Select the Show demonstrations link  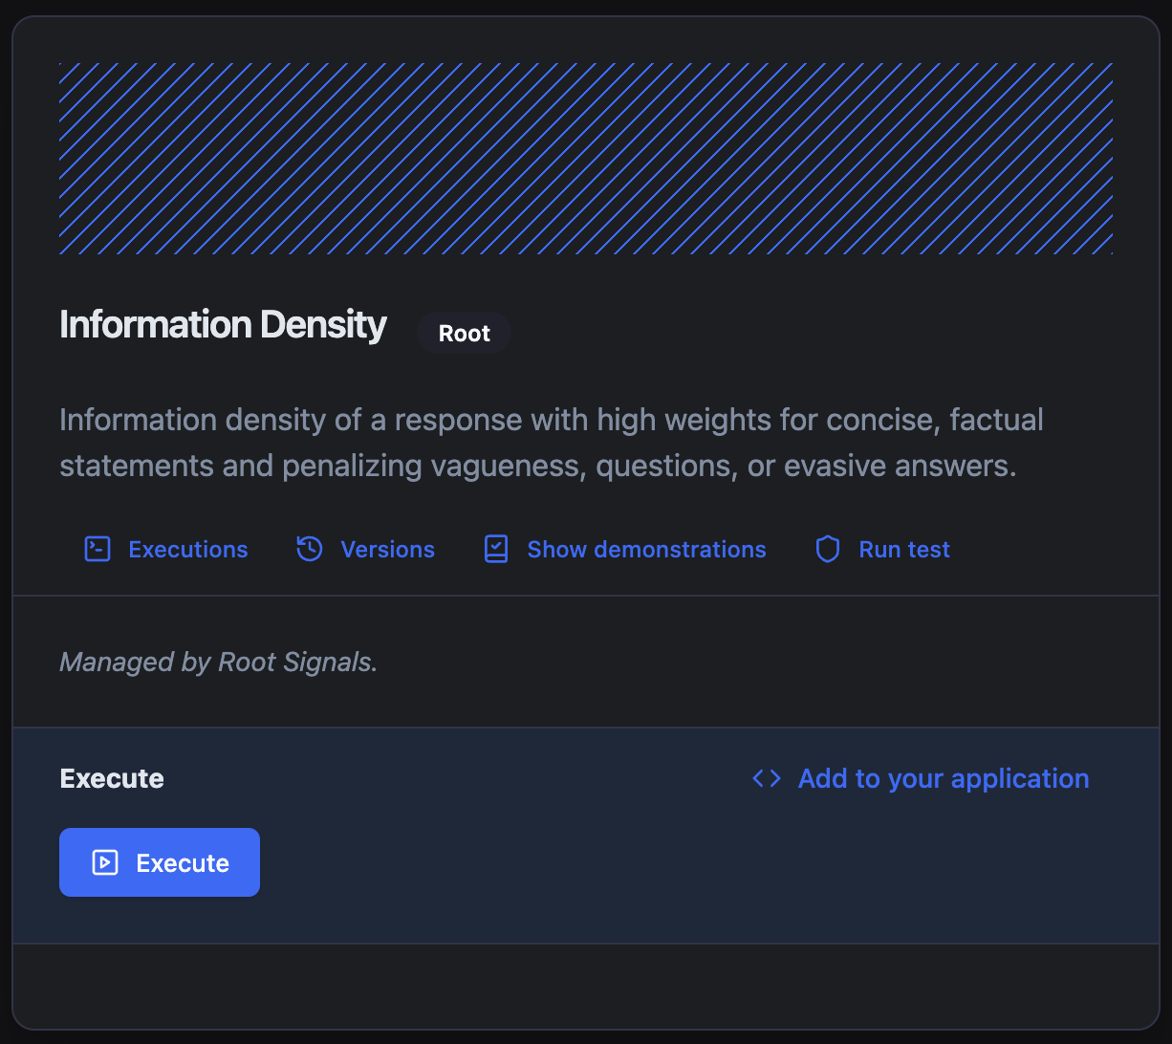[646, 550]
